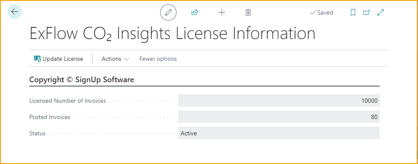Go back with the arrow button
The height and width of the screenshot is (164, 418).
click(x=15, y=12)
